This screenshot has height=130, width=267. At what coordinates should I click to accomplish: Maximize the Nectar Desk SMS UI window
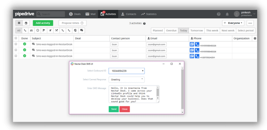coord(172,64)
